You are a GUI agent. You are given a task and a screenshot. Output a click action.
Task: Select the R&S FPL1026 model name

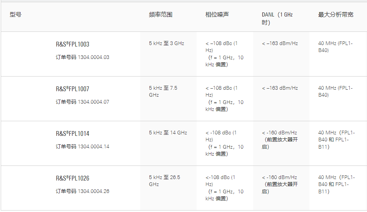coord(73,178)
